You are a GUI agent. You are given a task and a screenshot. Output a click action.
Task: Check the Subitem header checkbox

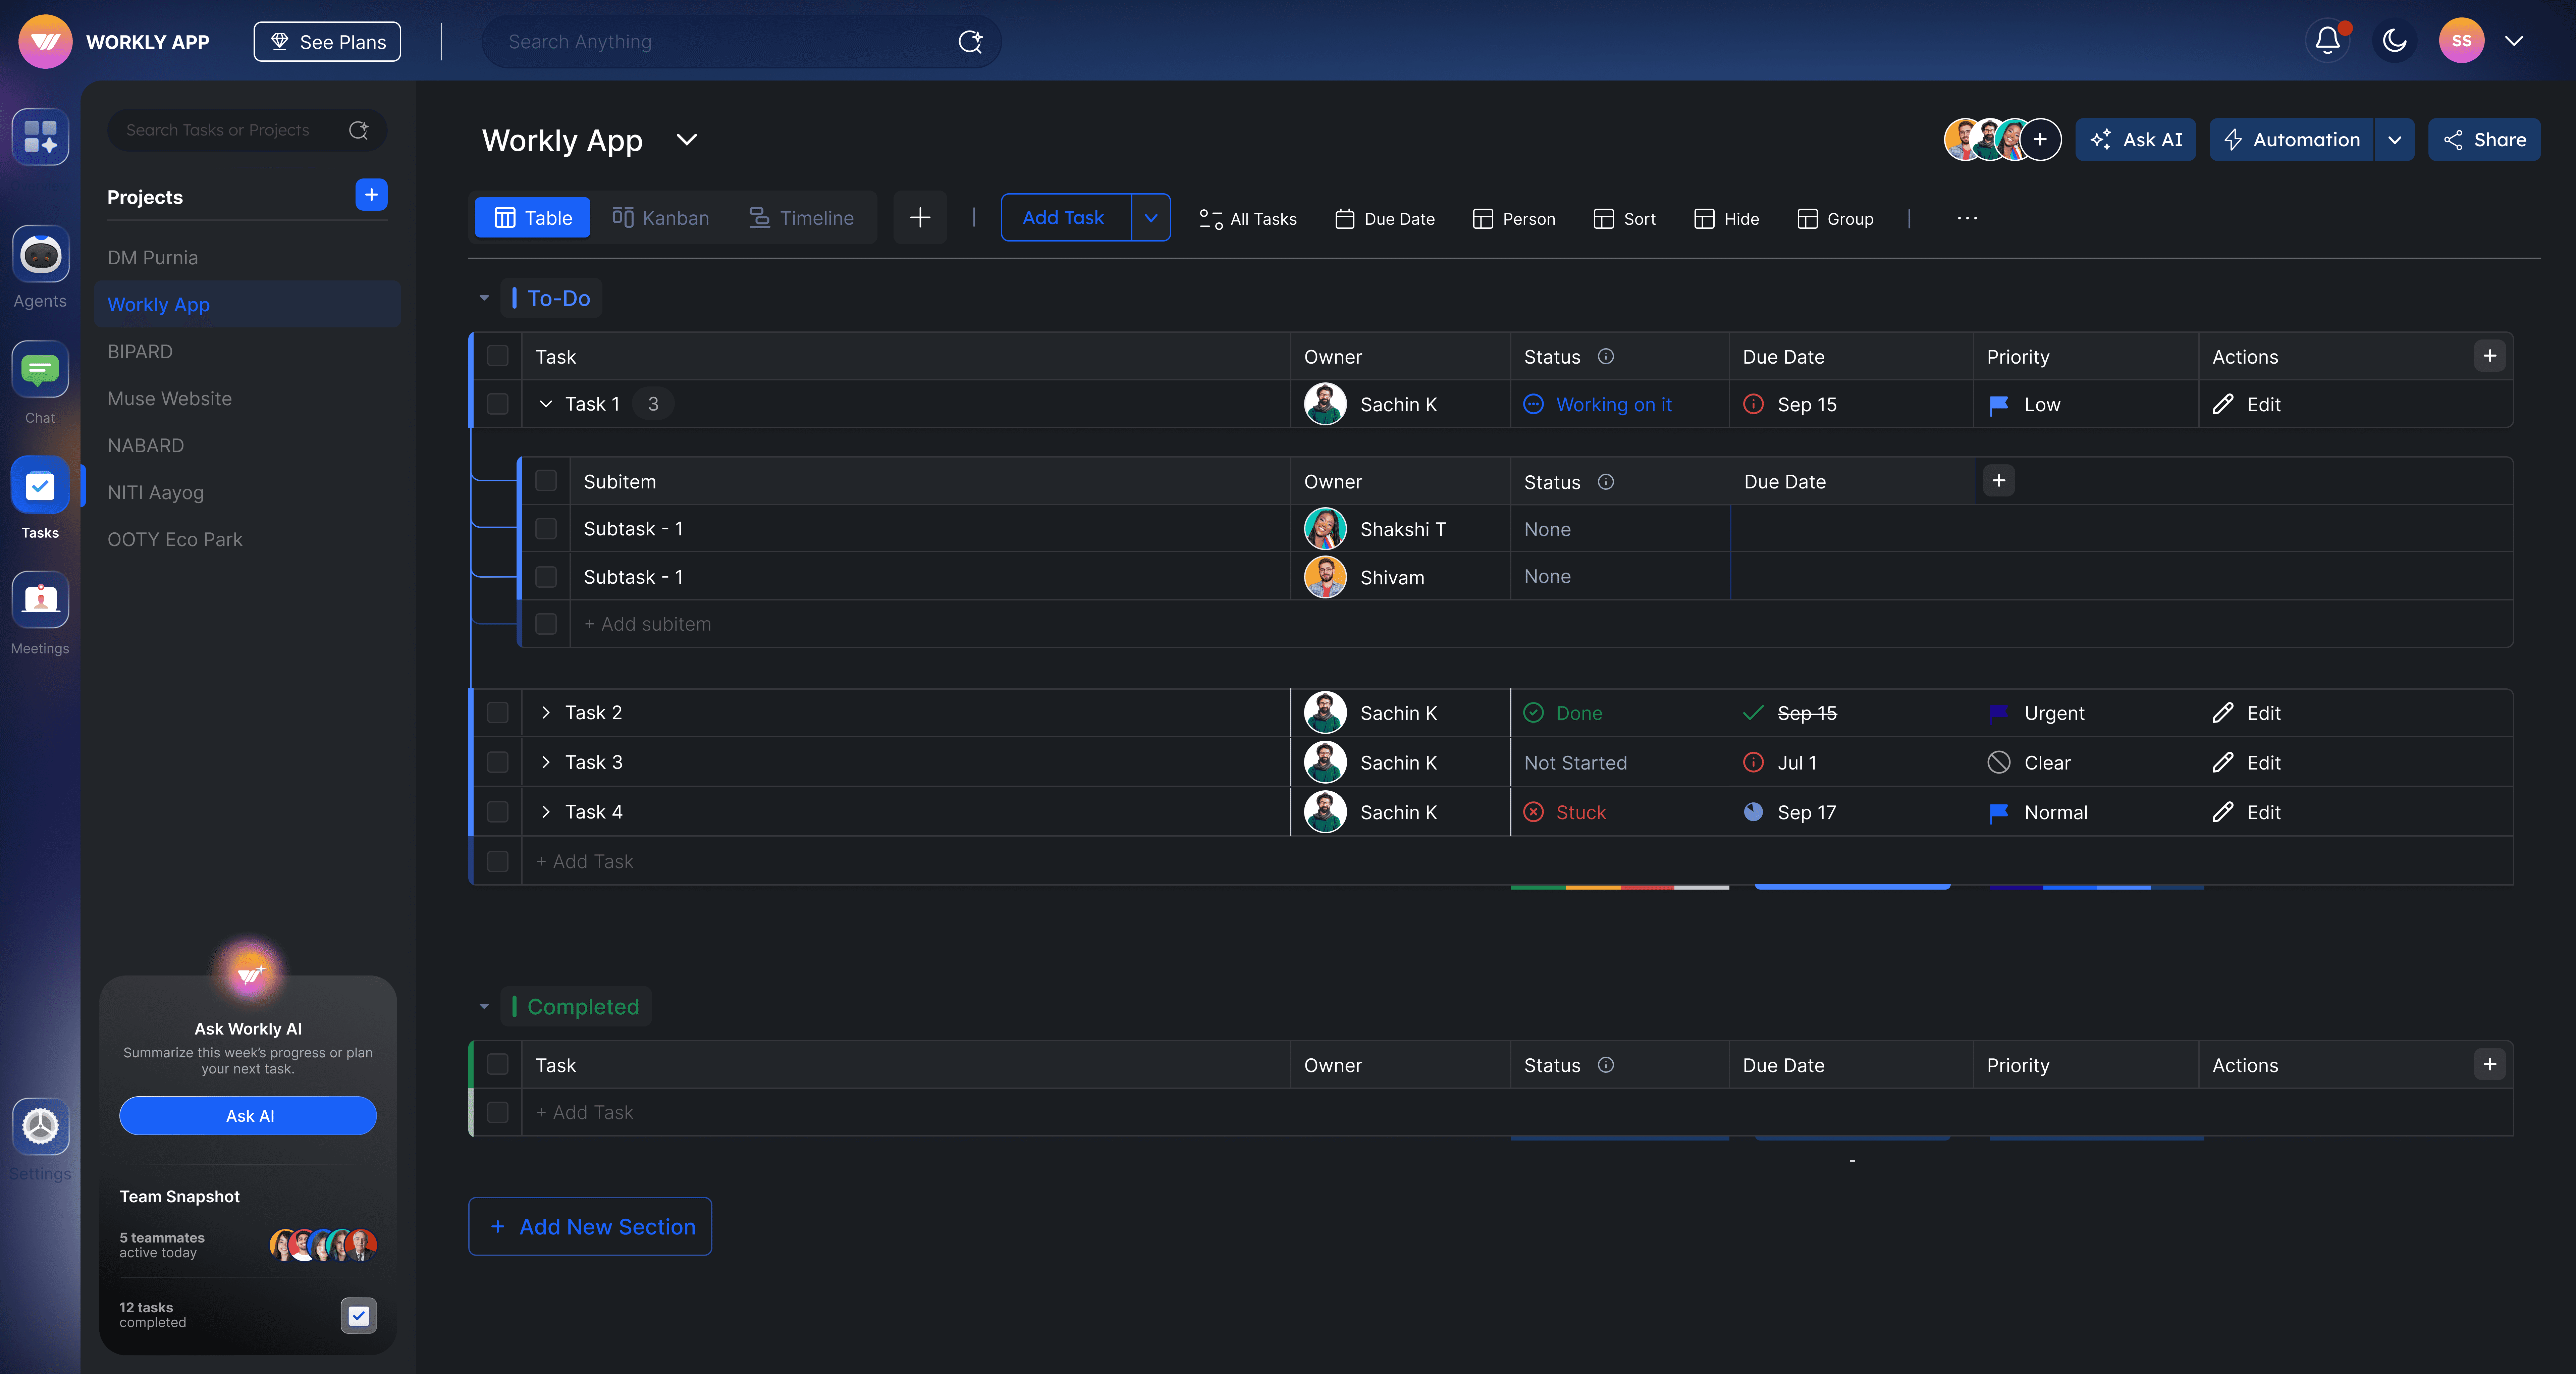[546, 481]
